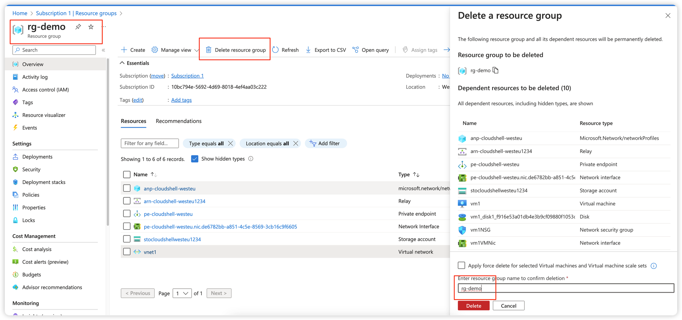Click the Resource visualizer sidebar icon
The image size is (682, 320).
click(15, 115)
